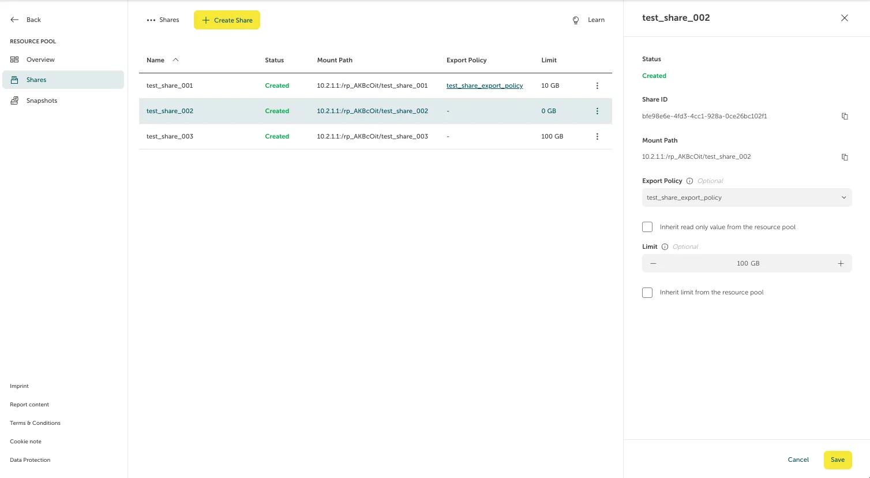
Task: Check inherit limit from resource pool
Action: (x=647, y=293)
